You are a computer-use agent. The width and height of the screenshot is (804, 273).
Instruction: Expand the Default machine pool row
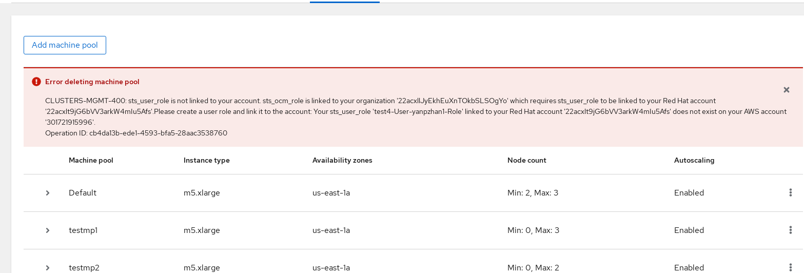point(48,193)
